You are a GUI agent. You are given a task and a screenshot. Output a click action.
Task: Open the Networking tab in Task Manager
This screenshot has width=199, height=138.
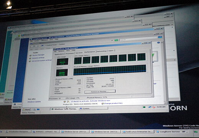[102, 51]
